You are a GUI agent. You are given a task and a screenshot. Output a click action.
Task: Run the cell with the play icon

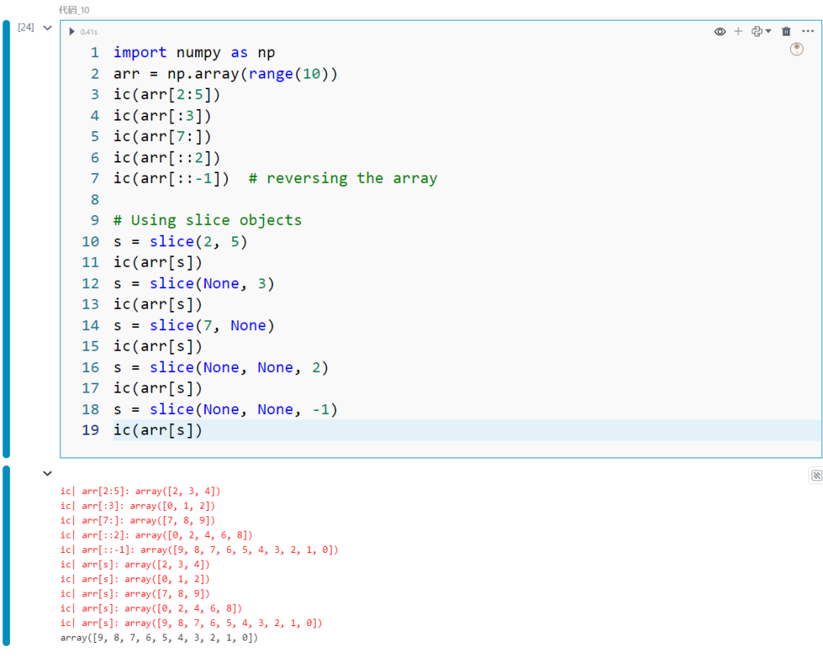(x=72, y=31)
